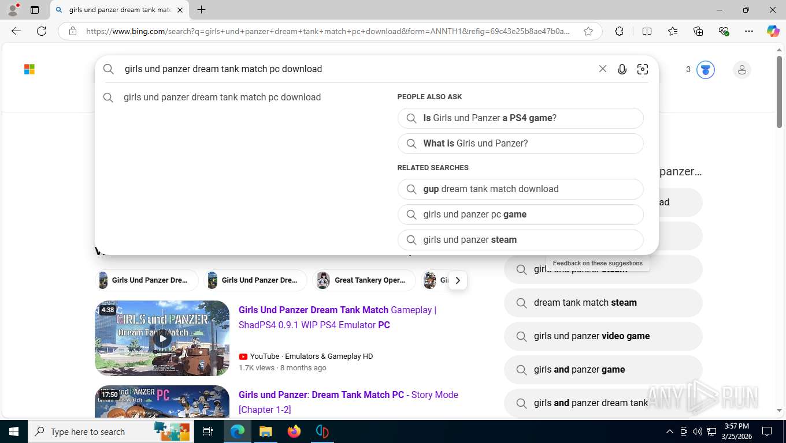This screenshot has width=786, height=443.
Task: Clear the search box text
Action: click(603, 69)
